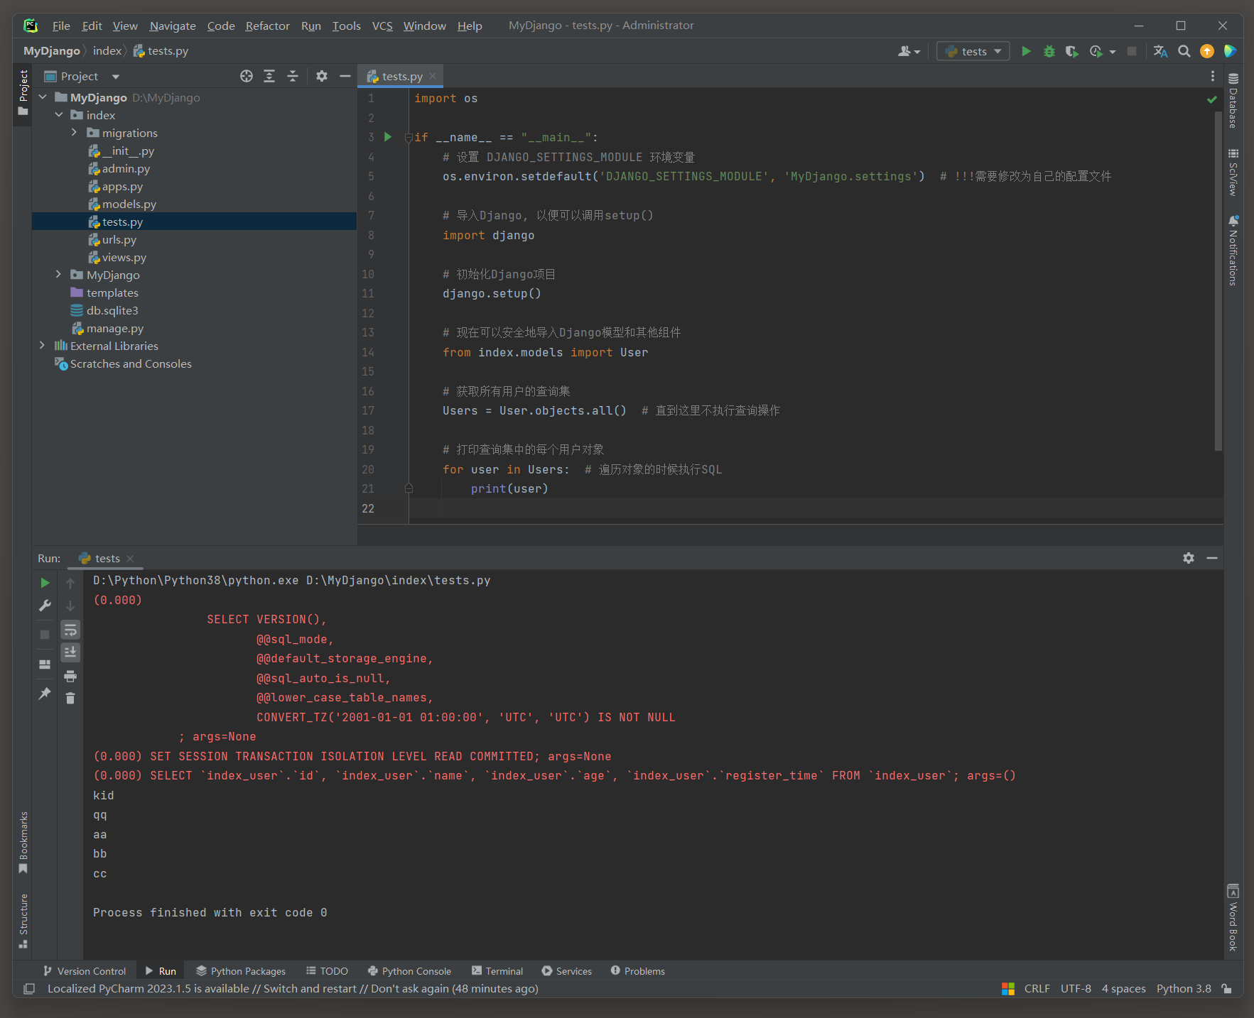Open editor tab options three-dot menu
The height and width of the screenshot is (1018, 1254).
[x=1213, y=76]
